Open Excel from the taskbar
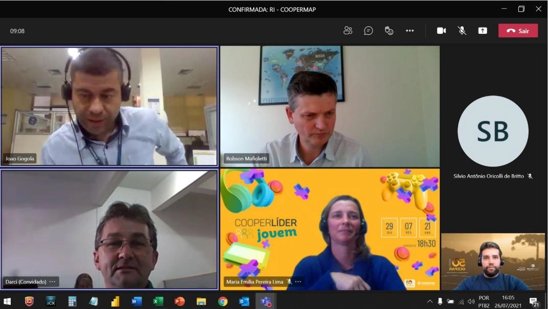 click(x=158, y=301)
